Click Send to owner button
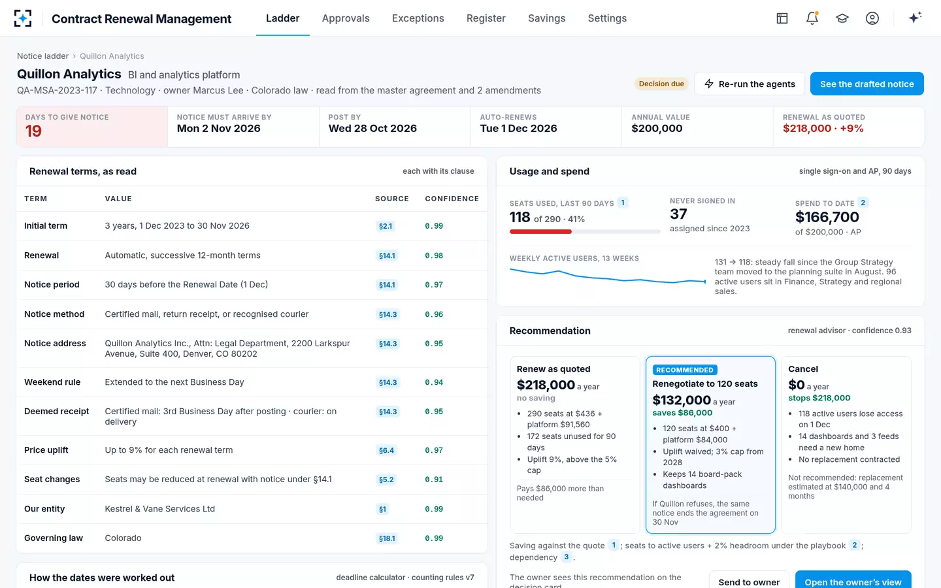The height and width of the screenshot is (588, 941). click(749, 580)
